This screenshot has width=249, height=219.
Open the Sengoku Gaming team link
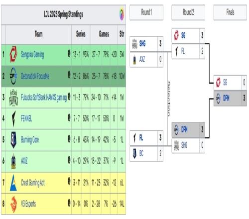point(32,55)
